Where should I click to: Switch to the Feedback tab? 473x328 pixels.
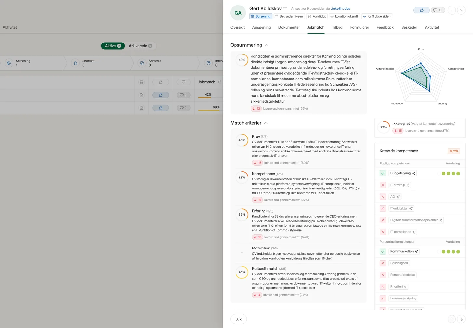[385, 27]
